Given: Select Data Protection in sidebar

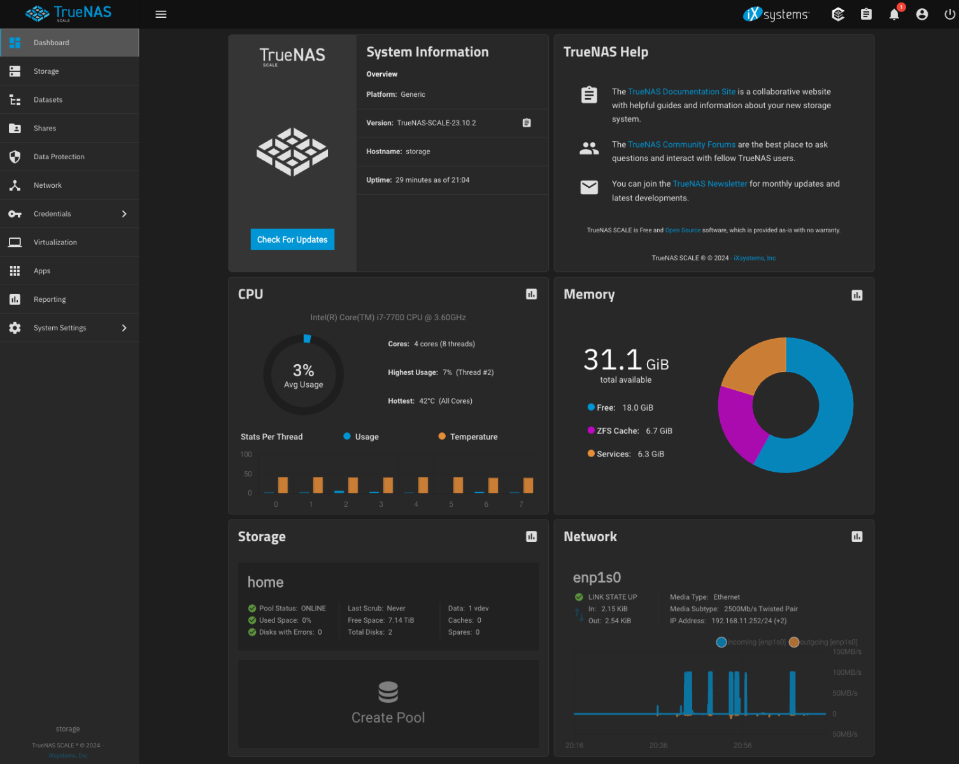Looking at the screenshot, I should [x=69, y=157].
